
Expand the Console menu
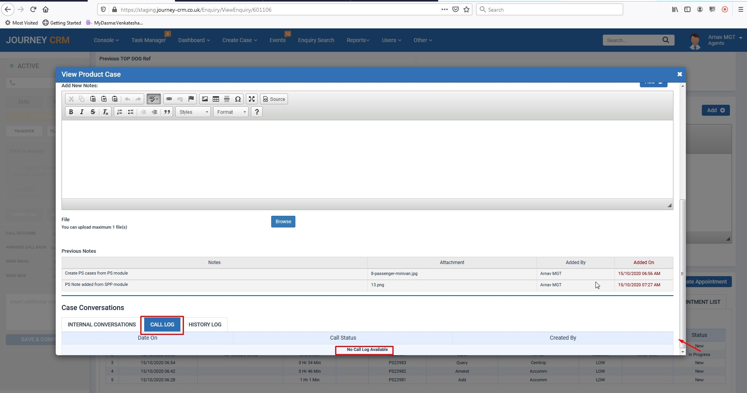(x=106, y=40)
